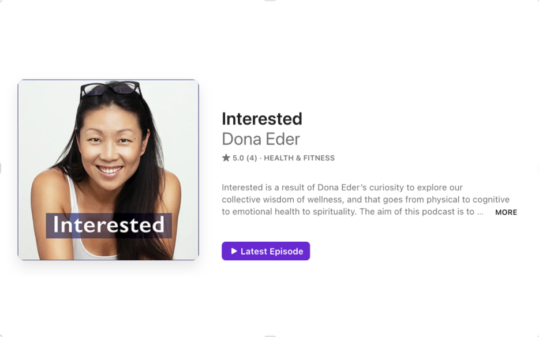Viewport: 539px width, 337px height.
Task: Click the sunglasses on the cover art
Action: click(110, 89)
